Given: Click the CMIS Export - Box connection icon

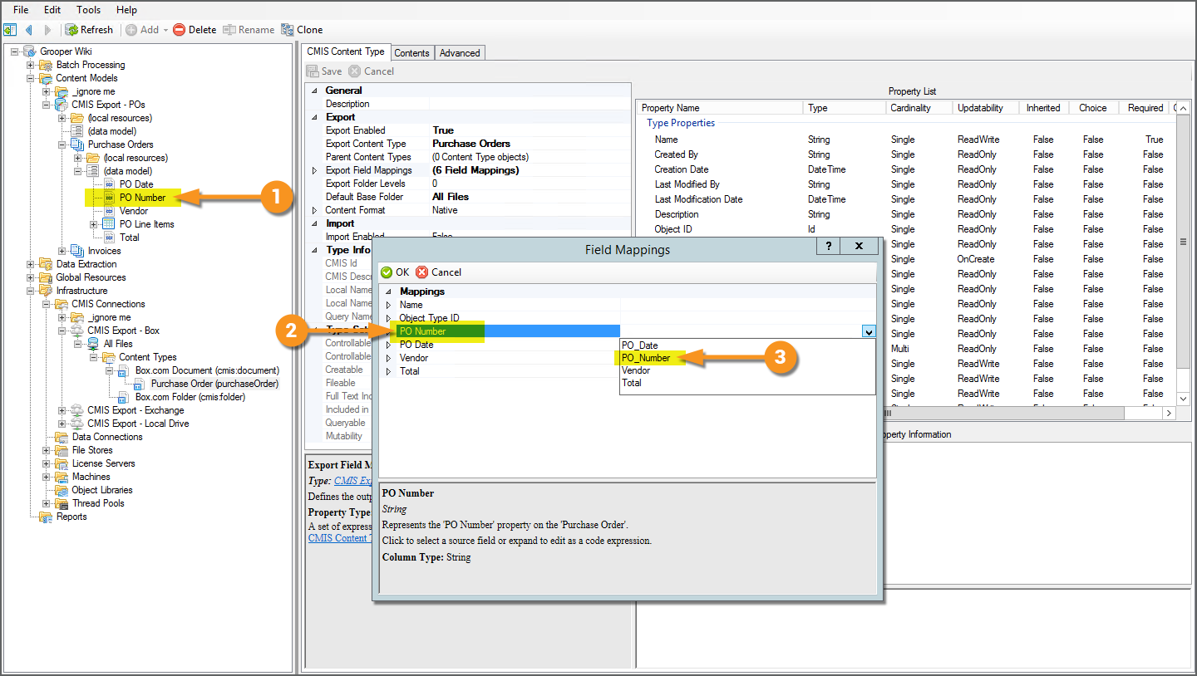Looking at the screenshot, I should click(77, 331).
